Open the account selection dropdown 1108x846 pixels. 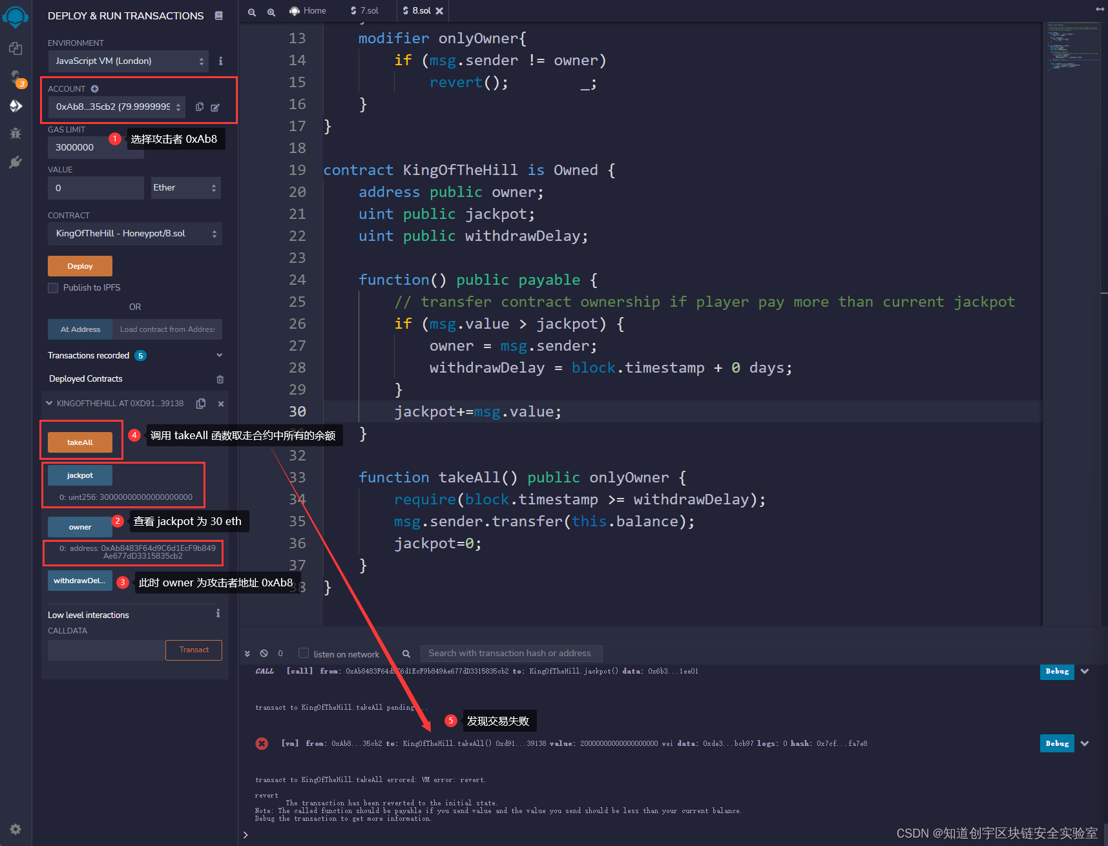pos(117,107)
